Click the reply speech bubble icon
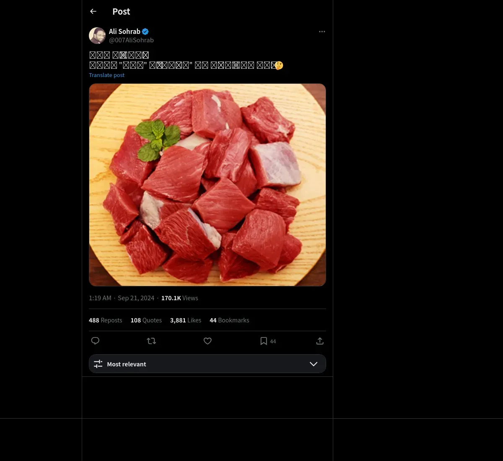 point(95,341)
